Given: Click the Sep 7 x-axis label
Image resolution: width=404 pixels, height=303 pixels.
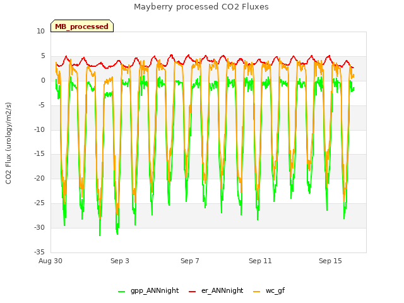Looking at the screenshot, I should tap(190, 261).
